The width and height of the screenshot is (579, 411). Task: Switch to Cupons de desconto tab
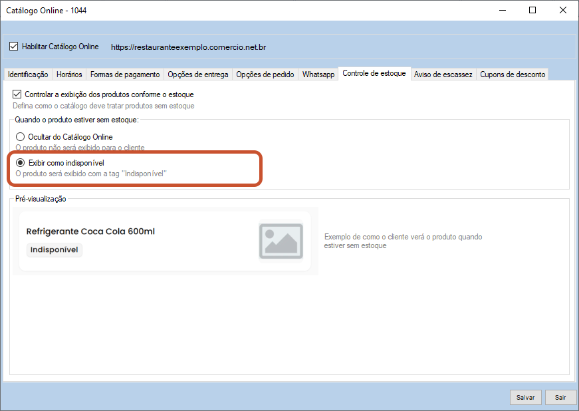(513, 74)
